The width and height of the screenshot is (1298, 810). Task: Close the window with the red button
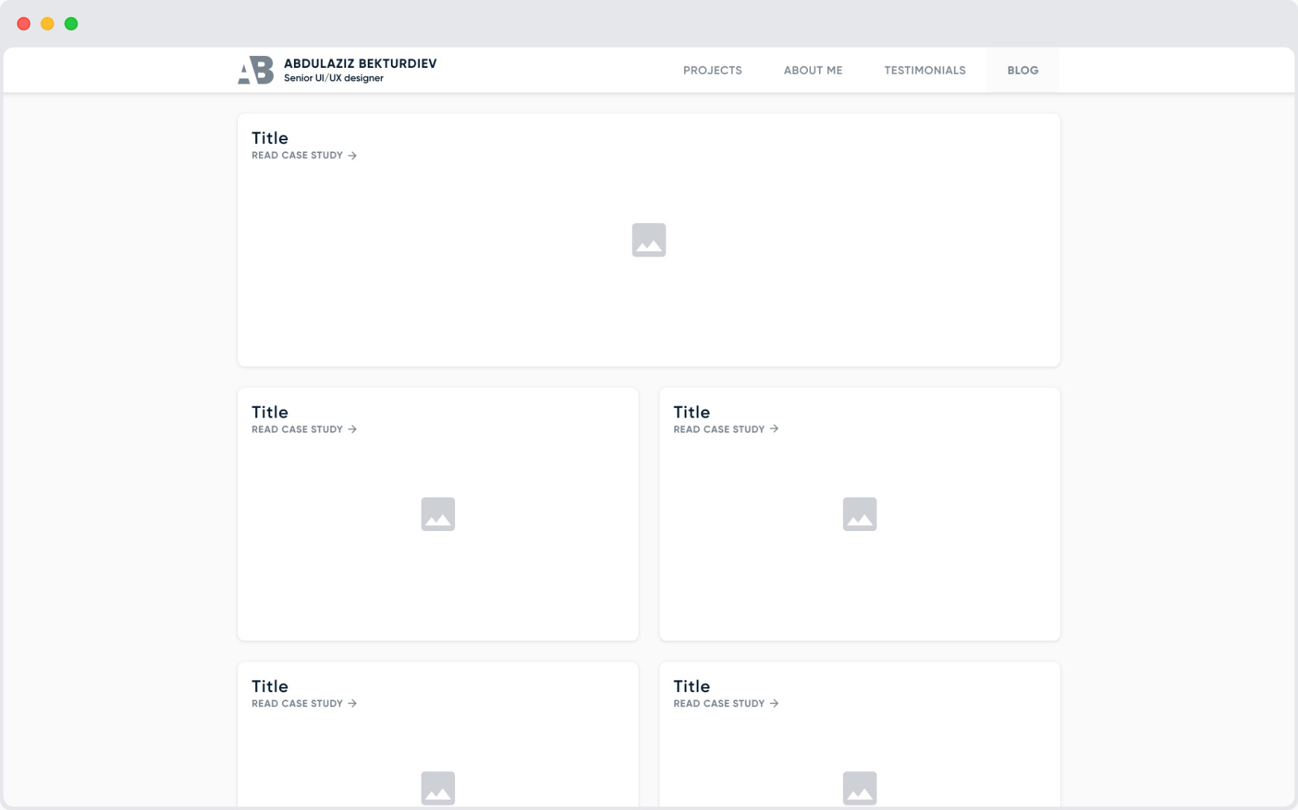pyautogui.click(x=24, y=24)
